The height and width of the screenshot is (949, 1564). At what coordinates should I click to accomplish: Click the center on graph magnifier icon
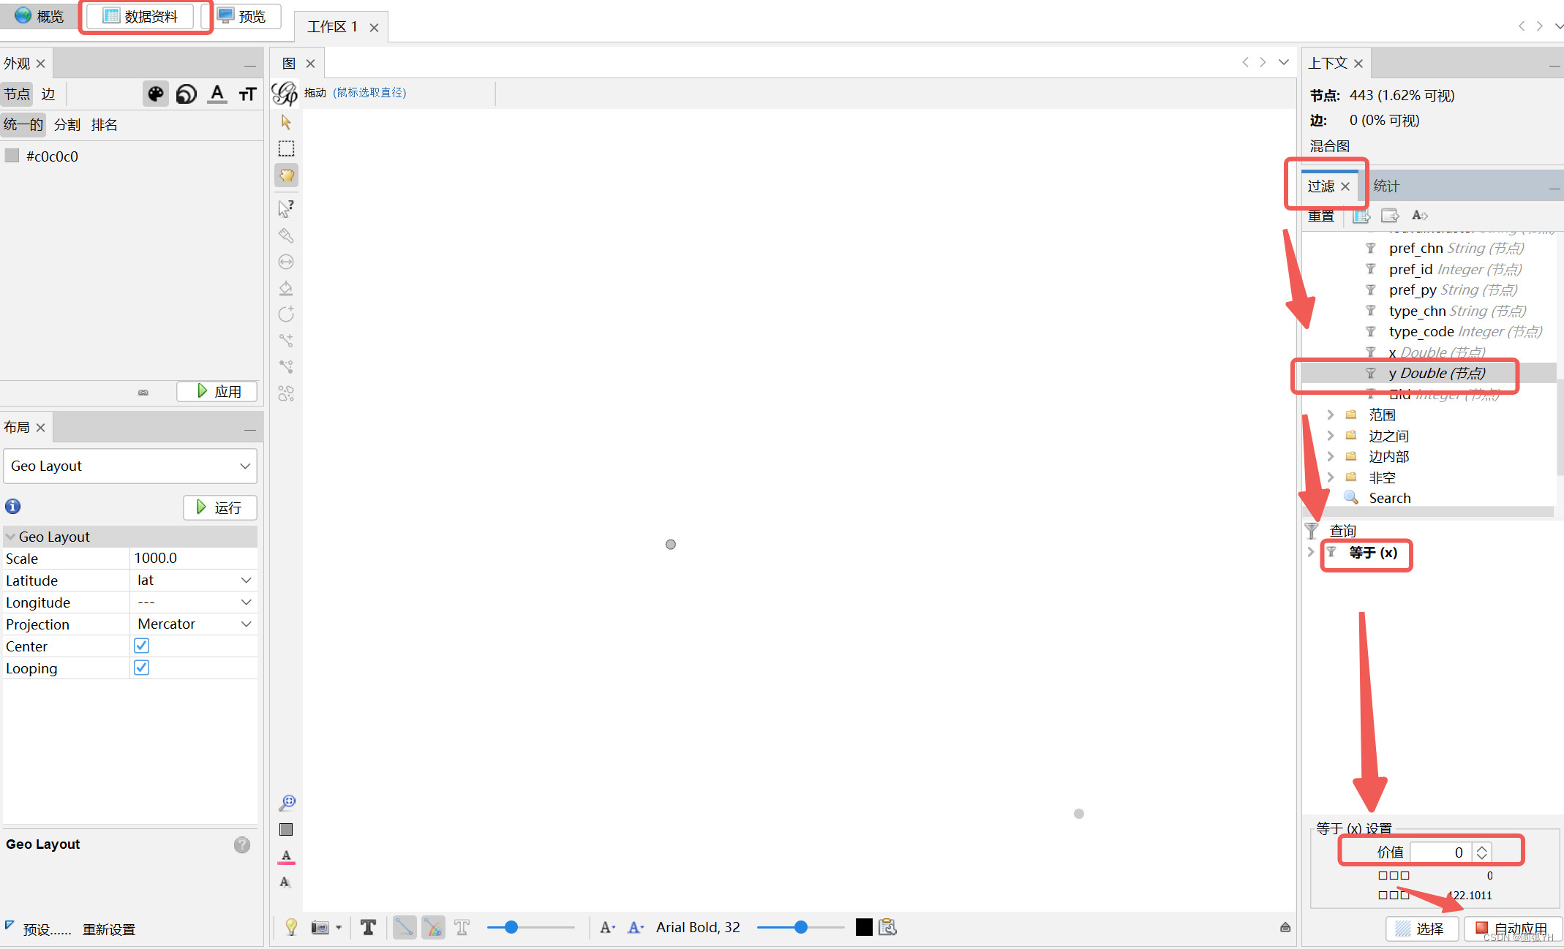(x=287, y=803)
